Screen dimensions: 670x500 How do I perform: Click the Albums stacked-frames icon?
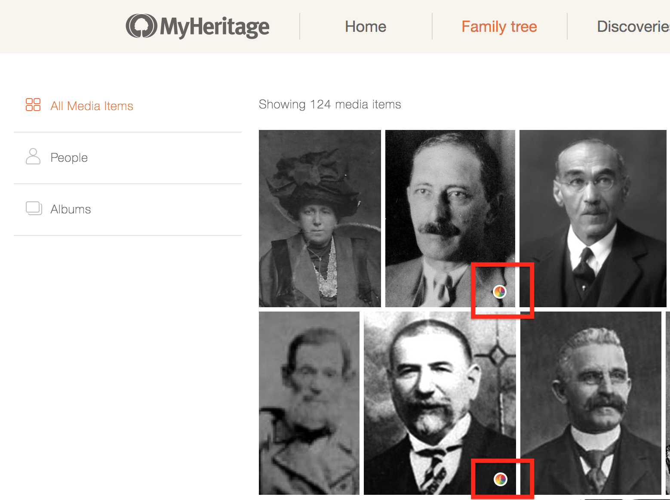pos(34,208)
